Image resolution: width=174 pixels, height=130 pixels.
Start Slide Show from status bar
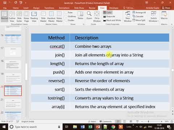(x=137, y=121)
